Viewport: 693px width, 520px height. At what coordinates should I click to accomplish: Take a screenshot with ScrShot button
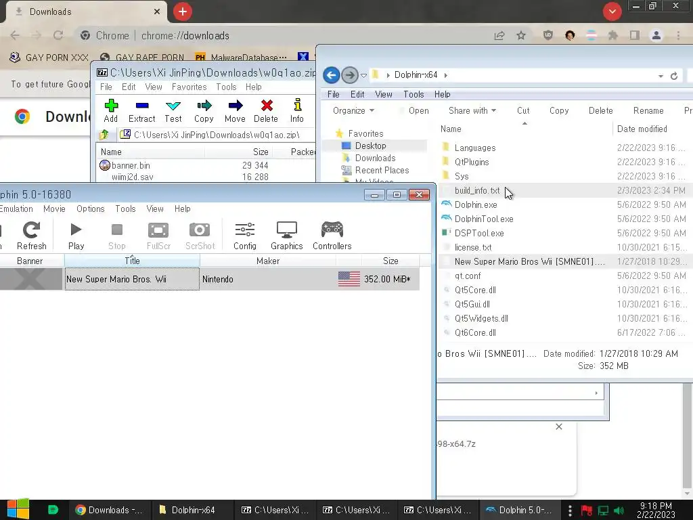point(200,236)
